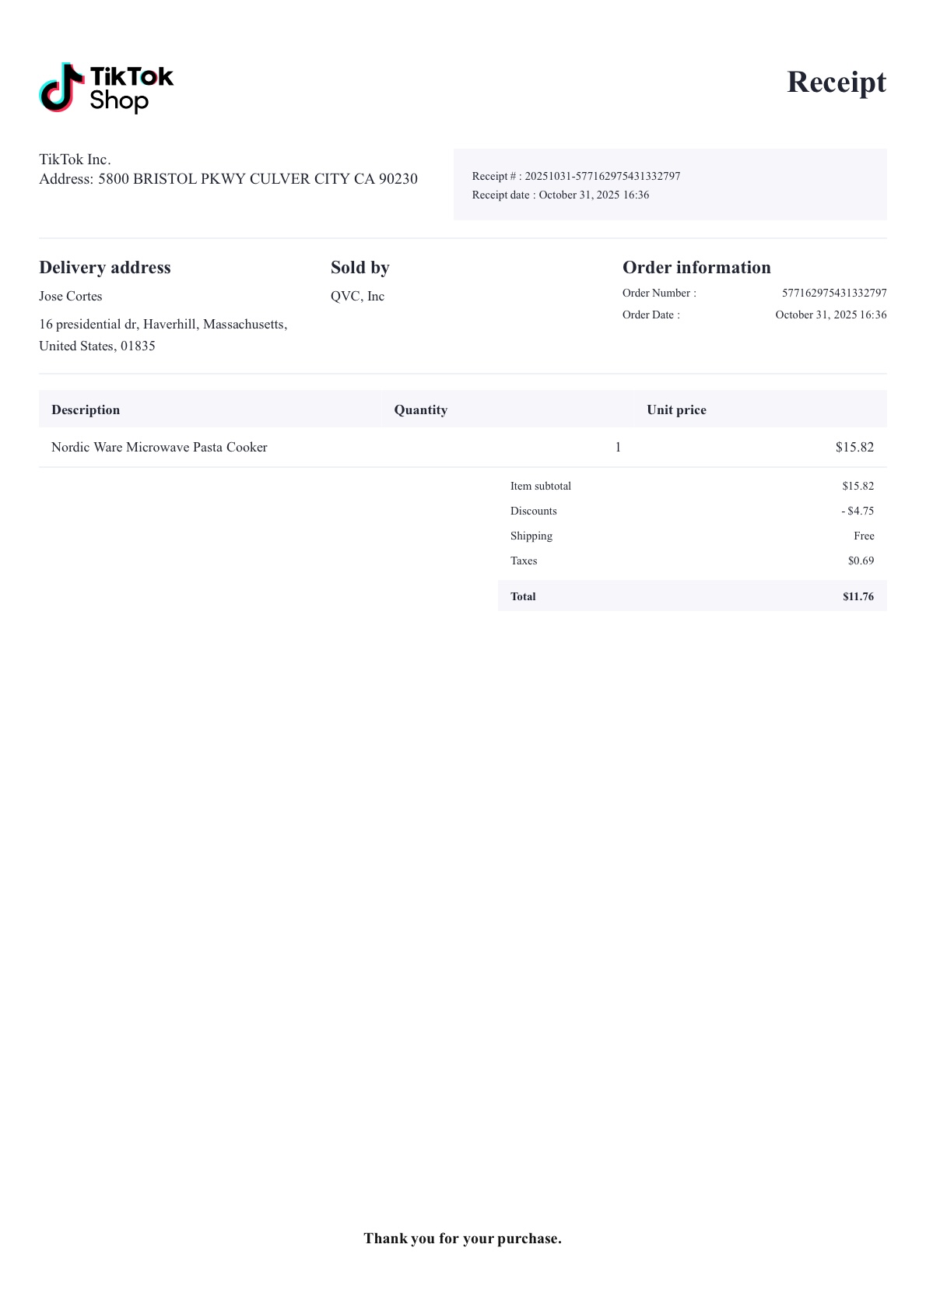
Task: Click seller name QVC, Inc
Action: [357, 297]
